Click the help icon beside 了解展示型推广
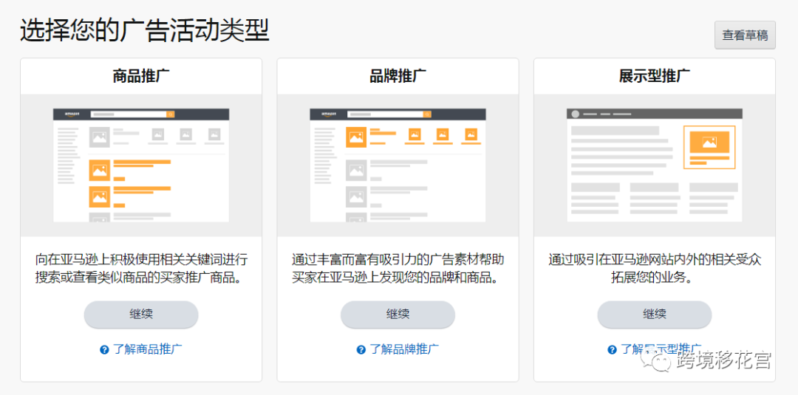 click(612, 350)
